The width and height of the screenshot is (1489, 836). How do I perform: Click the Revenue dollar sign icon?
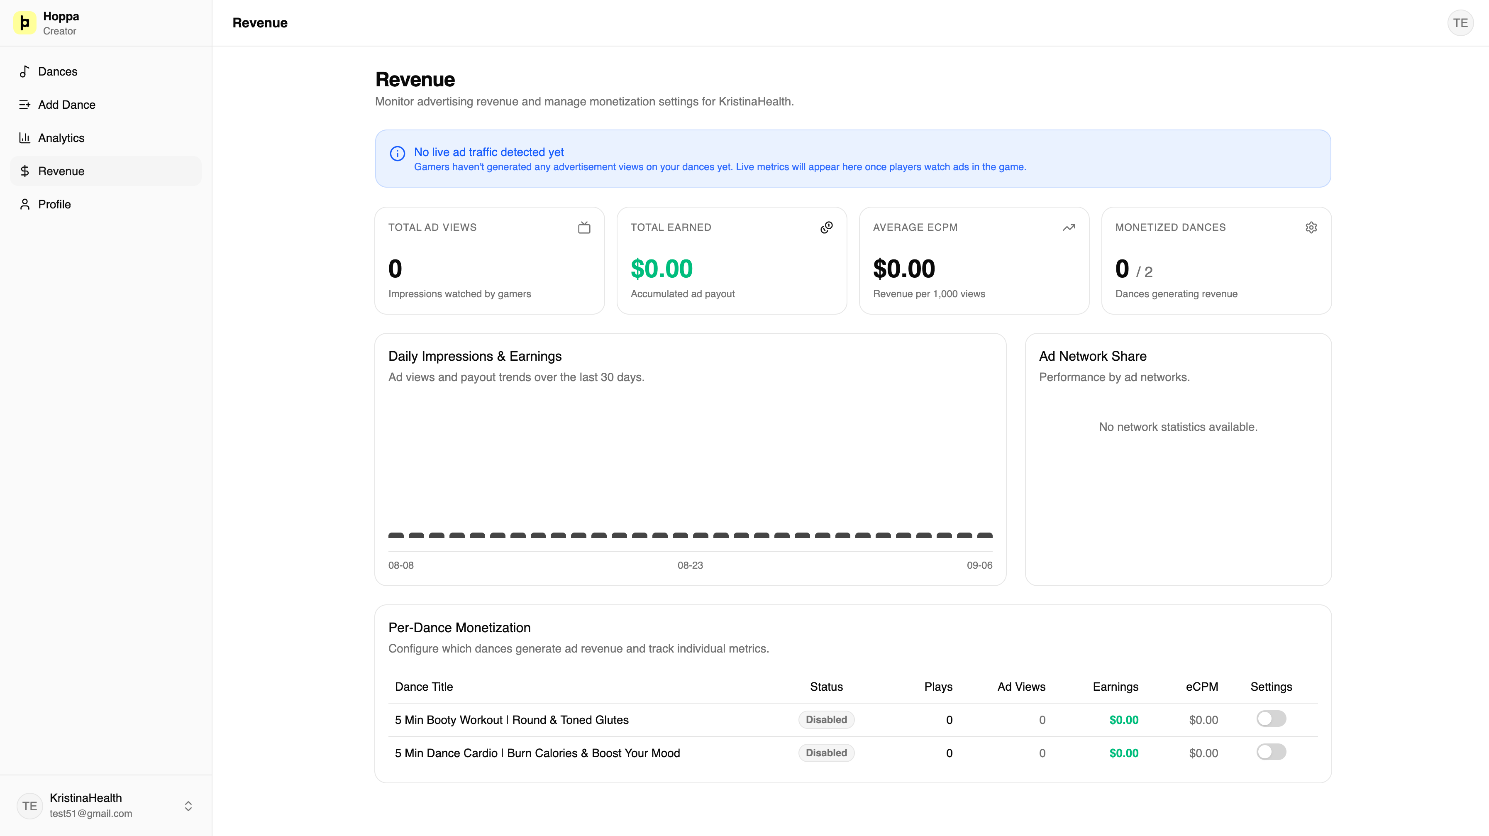coord(24,171)
